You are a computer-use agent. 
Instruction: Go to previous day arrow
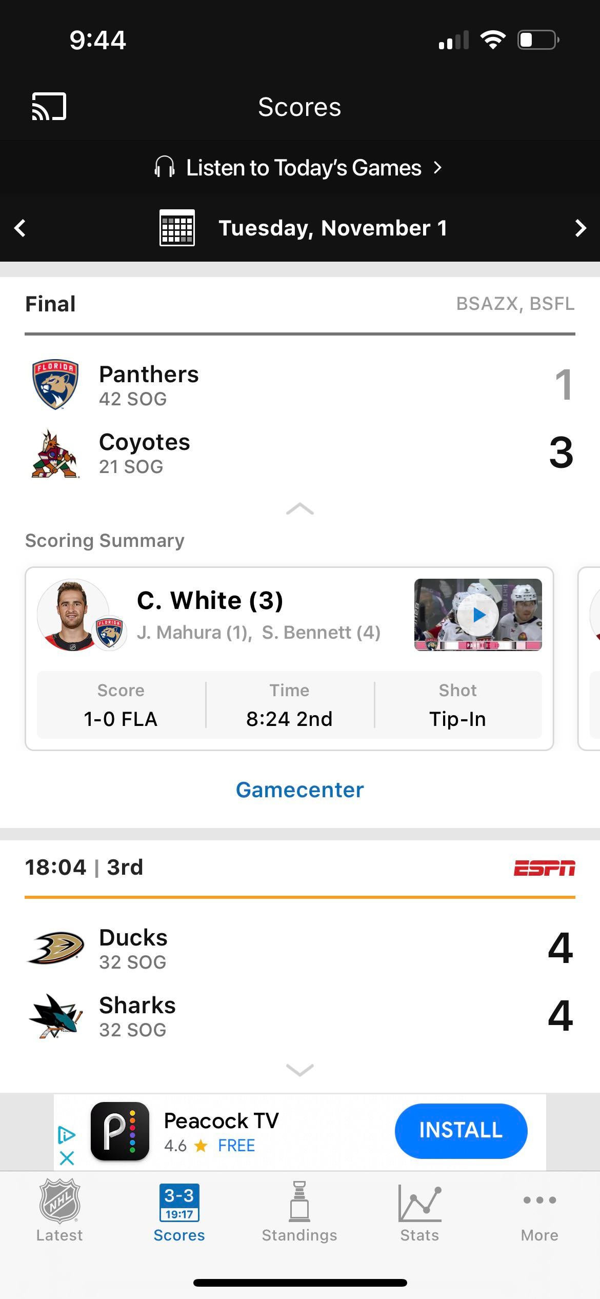20,228
